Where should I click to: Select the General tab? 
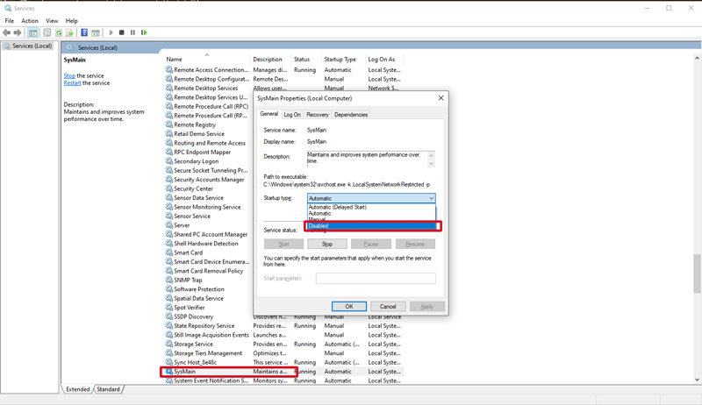click(x=269, y=114)
